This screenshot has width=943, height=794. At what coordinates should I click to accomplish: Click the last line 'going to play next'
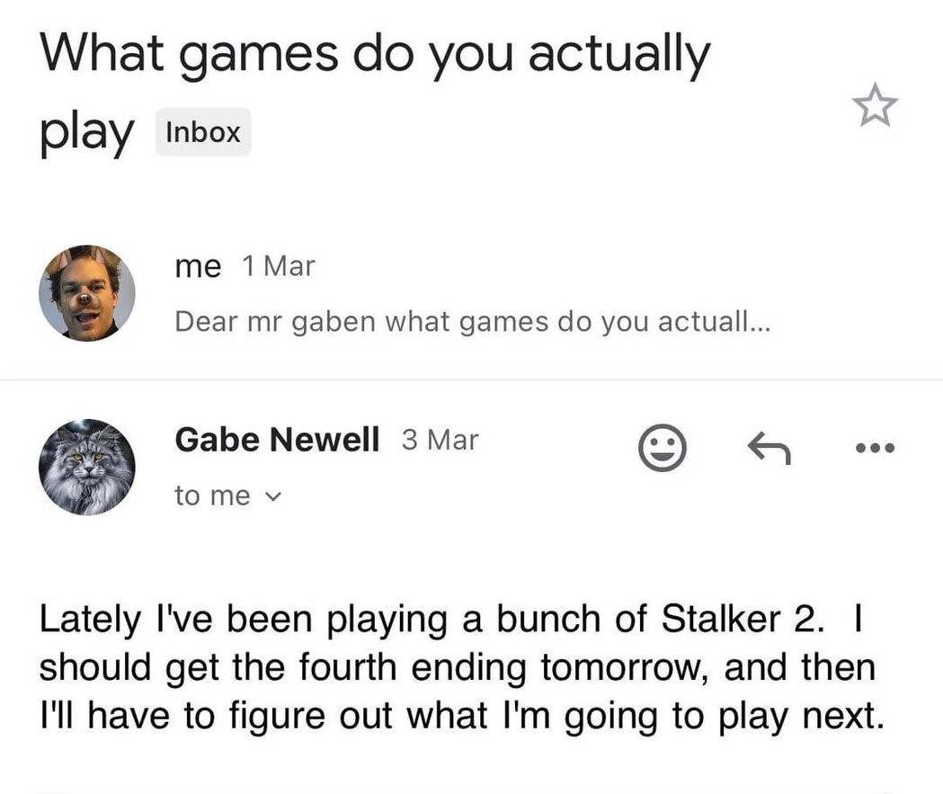[462, 717]
